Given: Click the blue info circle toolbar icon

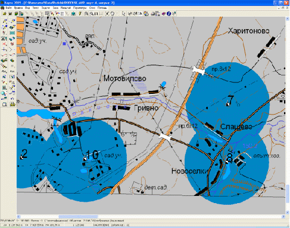Looking at the screenshot, I should [x=169, y=14].
